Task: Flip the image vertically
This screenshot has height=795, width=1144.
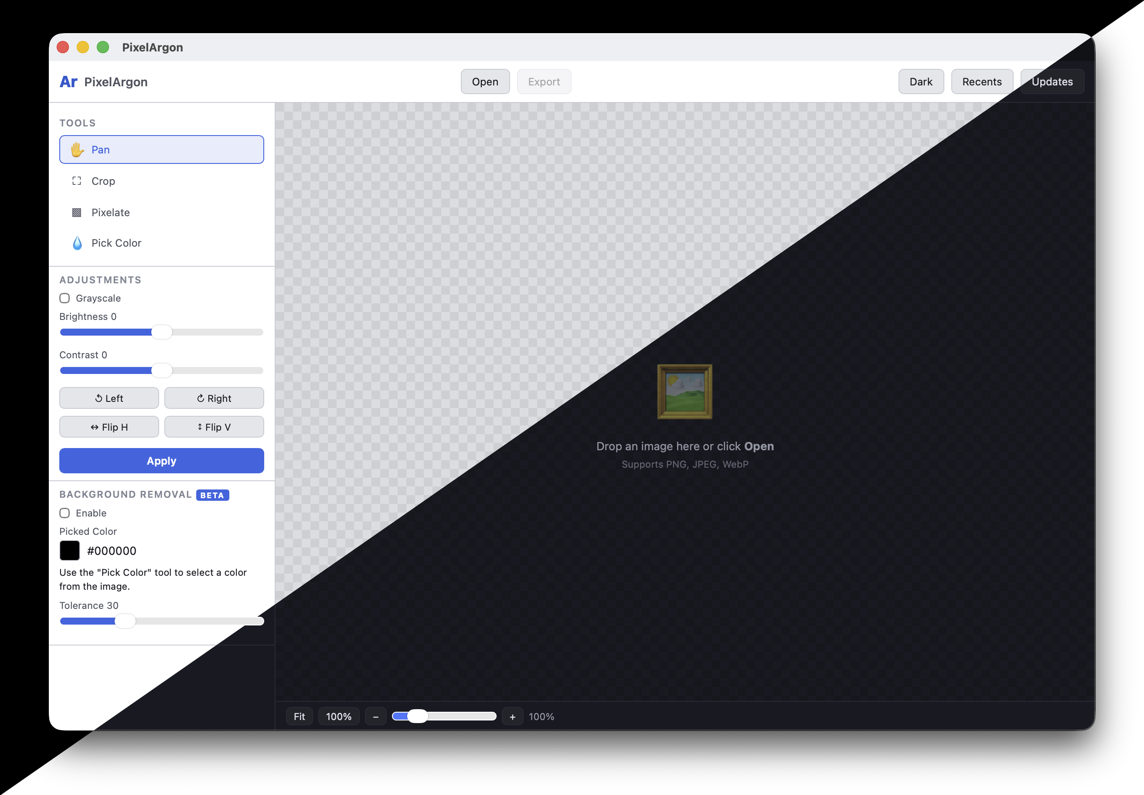Action: click(x=214, y=427)
